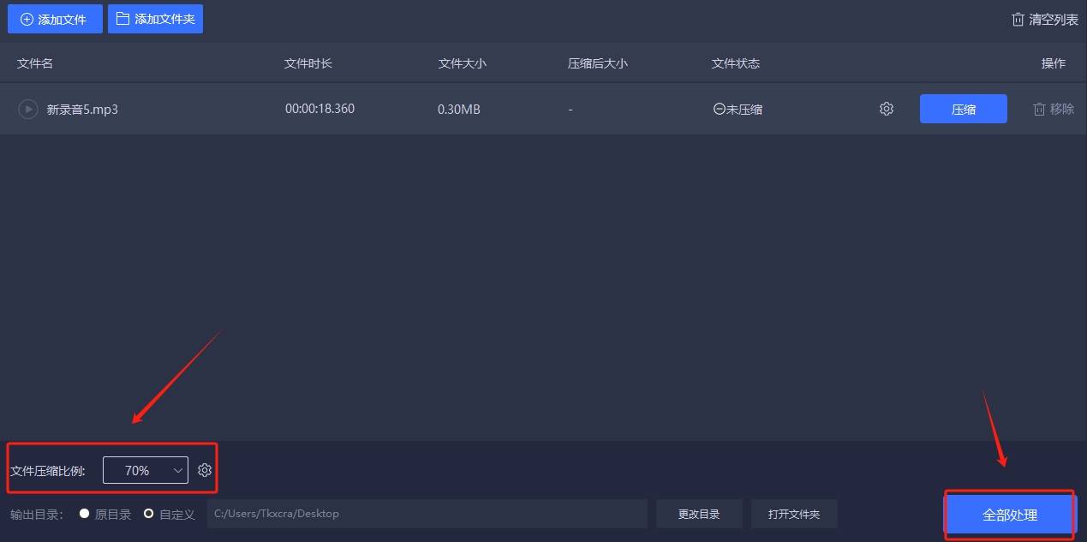Image resolution: width=1087 pixels, height=542 pixels.
Task: Click the 添加文件夹 button
Action: pos(155,19)
